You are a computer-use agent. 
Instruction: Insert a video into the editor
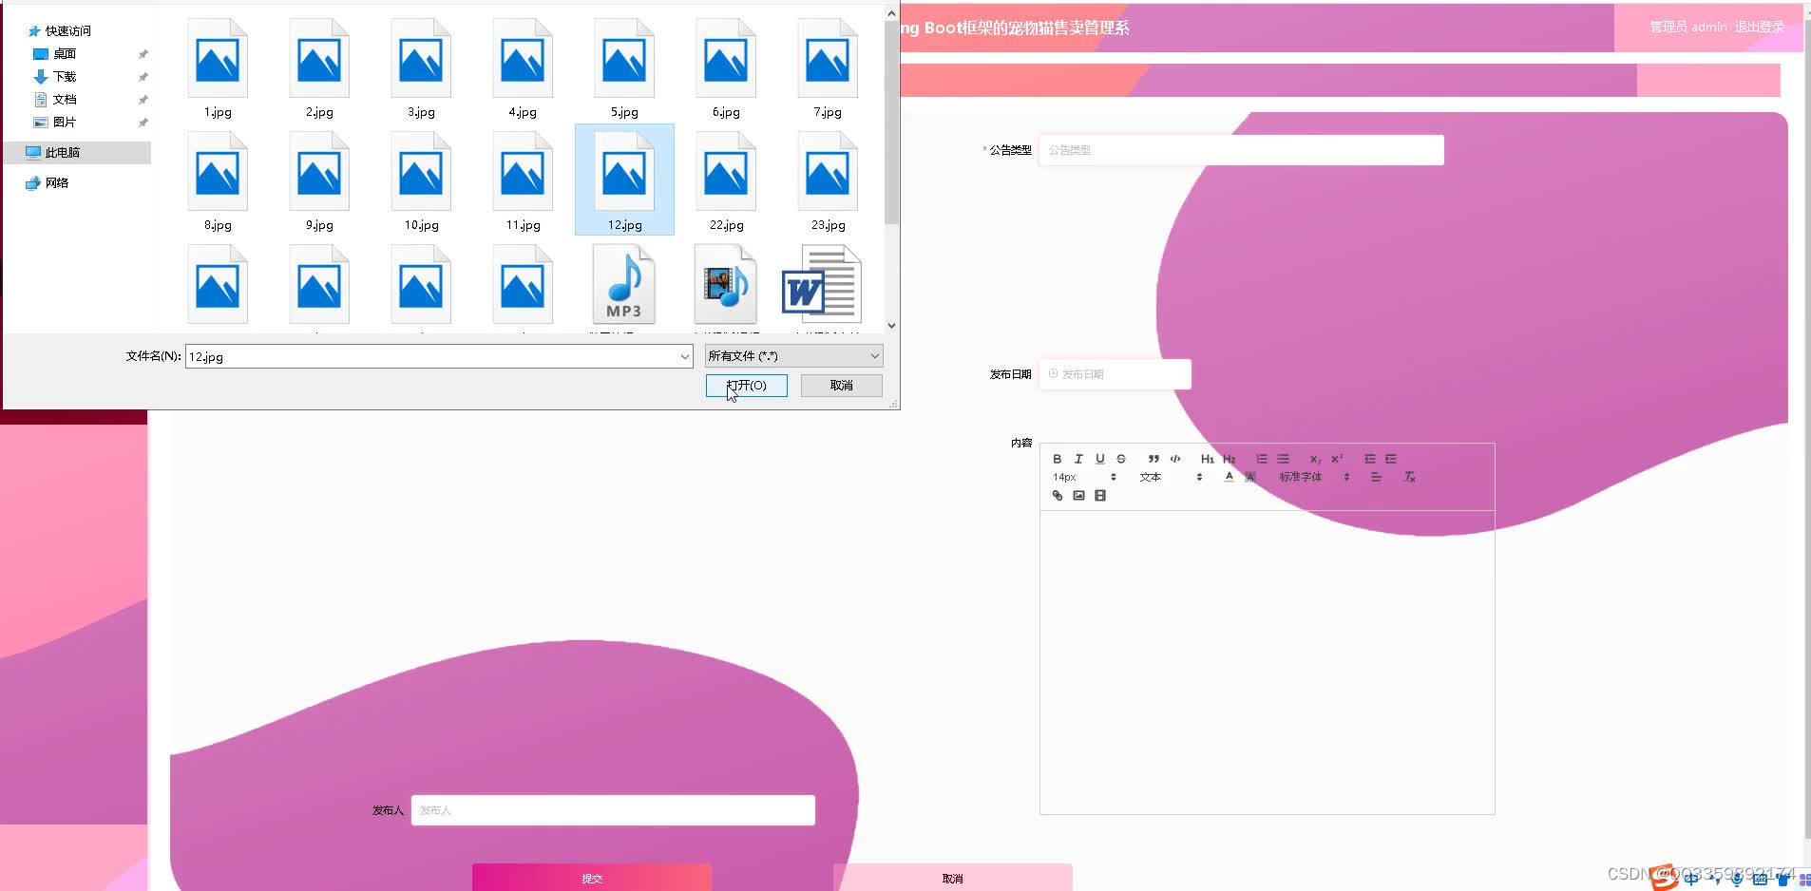1100,496
